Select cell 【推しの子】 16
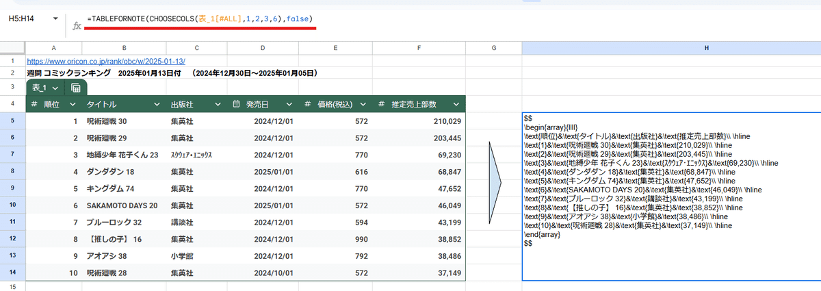The image size is (821, 291). (x=124, y=238)
